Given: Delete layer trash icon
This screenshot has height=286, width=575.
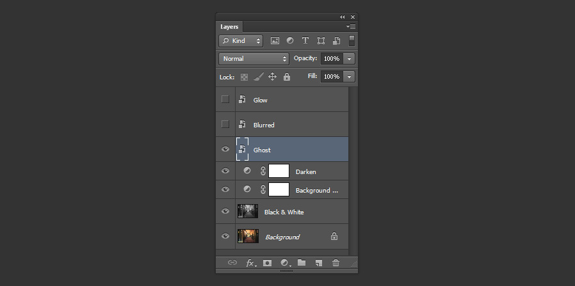Looking at the screenshot, I should pyautogui.click(x=336, y=262).
